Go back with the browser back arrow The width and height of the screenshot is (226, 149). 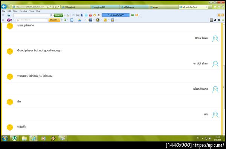click(x=4, y=7)
